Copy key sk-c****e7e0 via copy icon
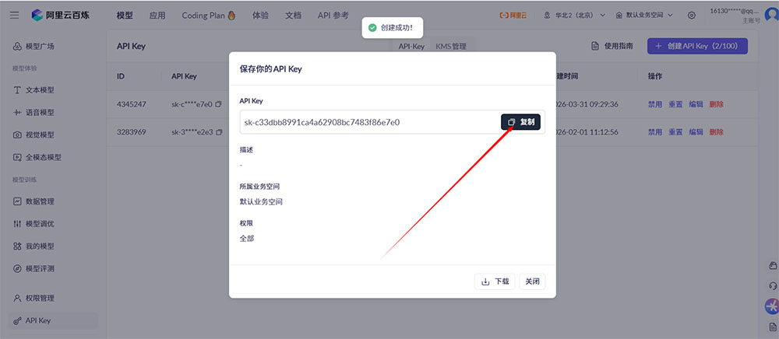The height and width of the screenshot is (339, 779). click(x=218, y=104)
